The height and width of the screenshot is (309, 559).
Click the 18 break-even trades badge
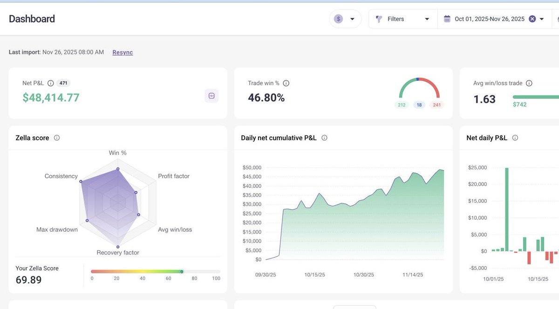click(x=419, y=105)
